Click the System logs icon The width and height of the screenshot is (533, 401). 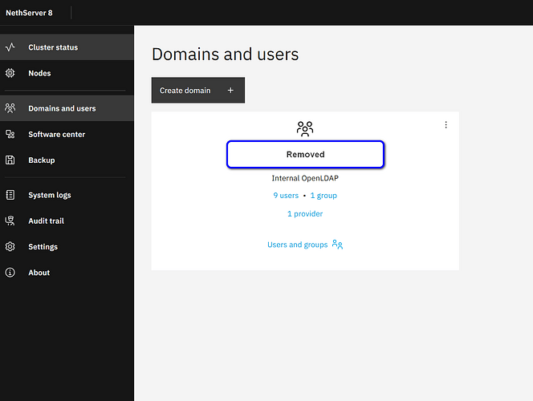(10, 195)
